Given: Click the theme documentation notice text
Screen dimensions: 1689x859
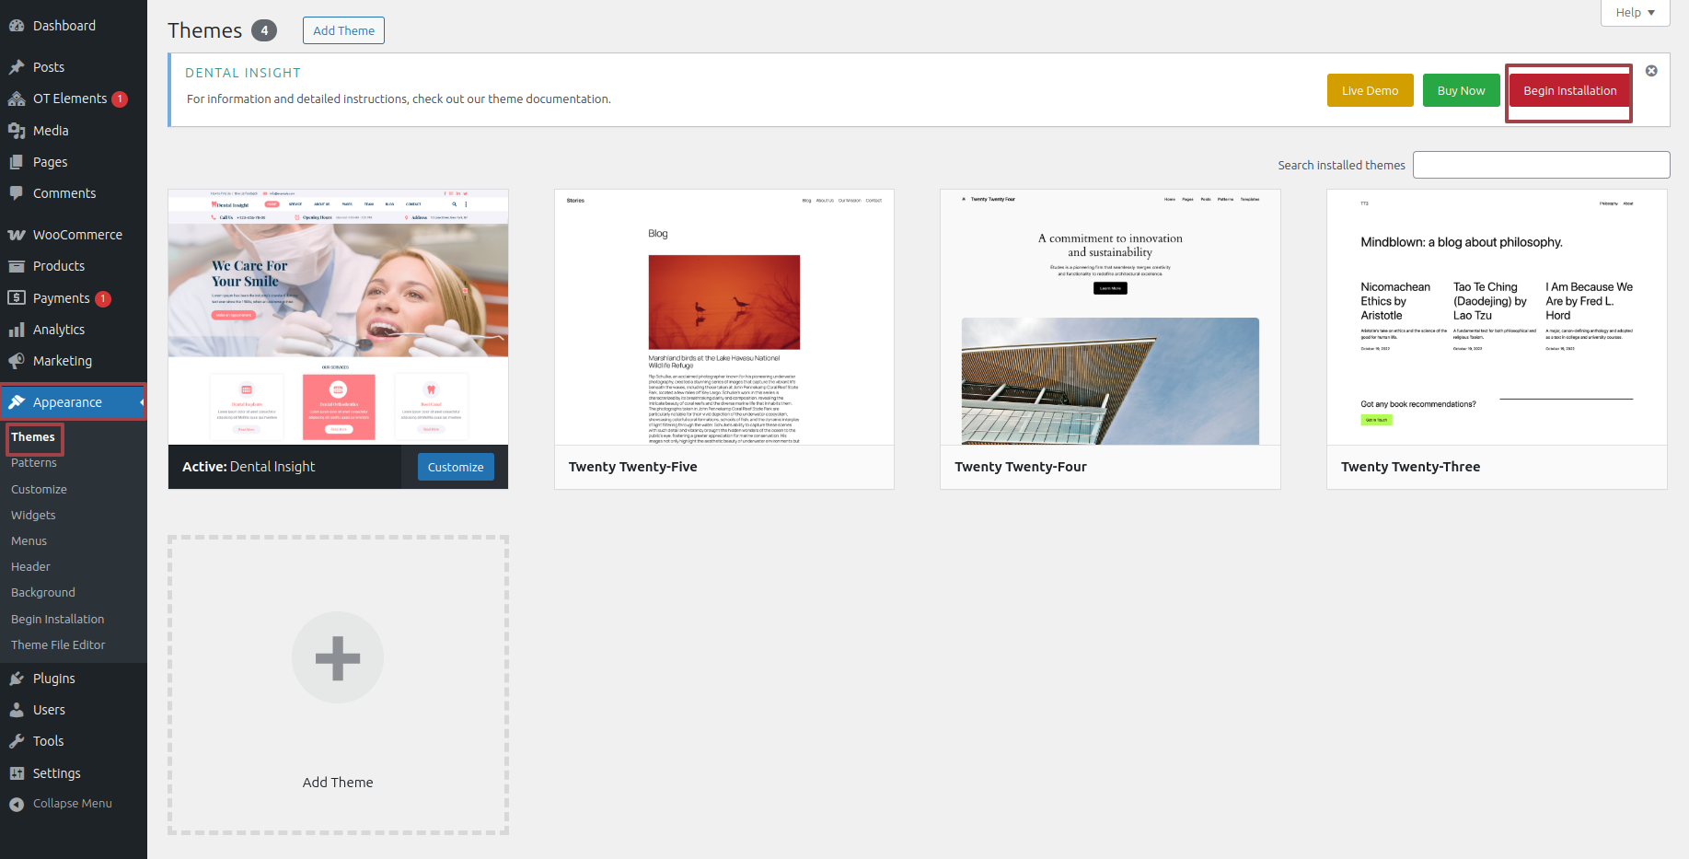Looking at the screenshot, I should (x=399, y=99).
